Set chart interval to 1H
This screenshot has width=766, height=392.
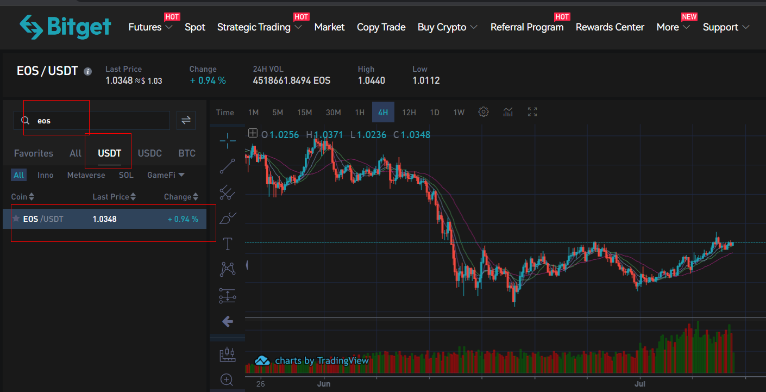360,113
